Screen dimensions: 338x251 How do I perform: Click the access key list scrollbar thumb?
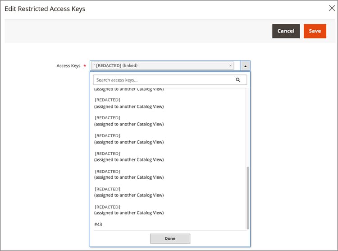(248, 198)
